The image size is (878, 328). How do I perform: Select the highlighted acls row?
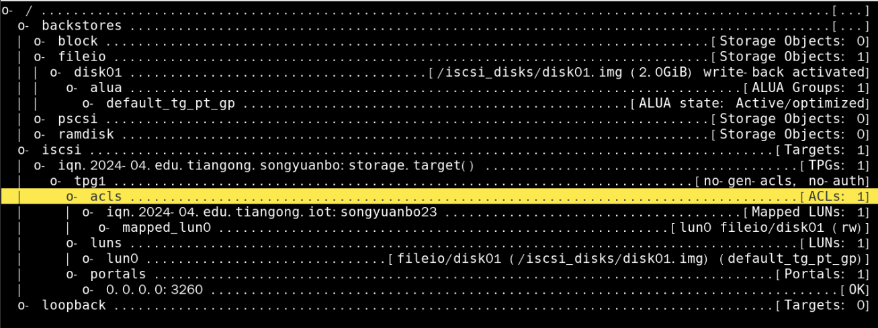(105, 196)
